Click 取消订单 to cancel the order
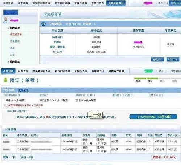Image resolution: width=181 pixels, height=165 pixels. click(173, 60)
